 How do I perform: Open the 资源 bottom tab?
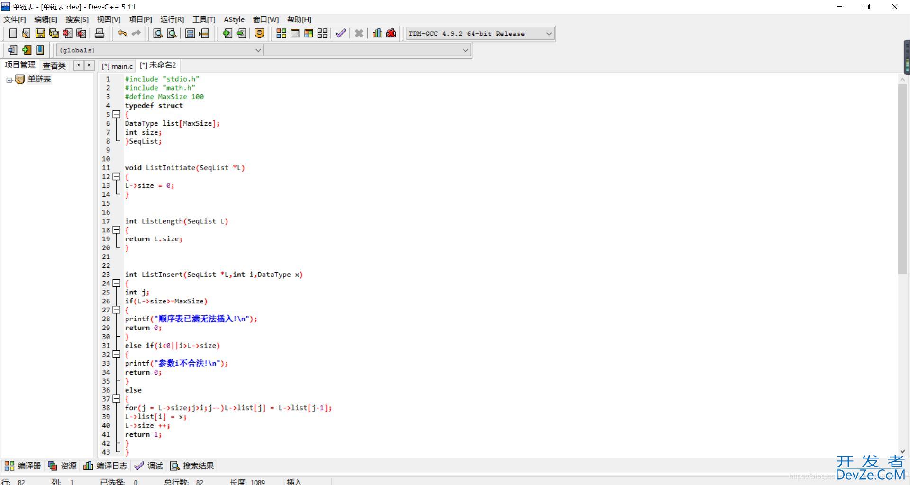click(62, 466)
